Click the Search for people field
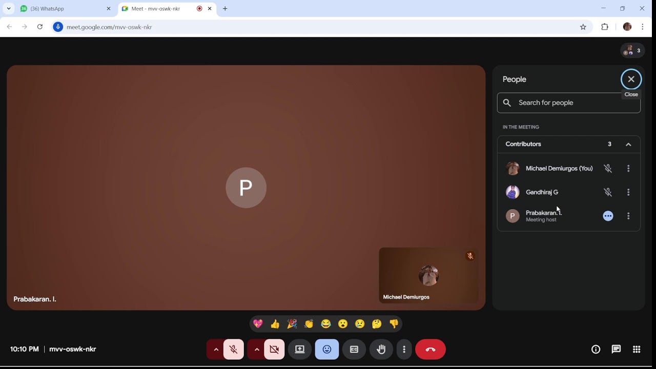656x369 pixels. tap(569, 102)
